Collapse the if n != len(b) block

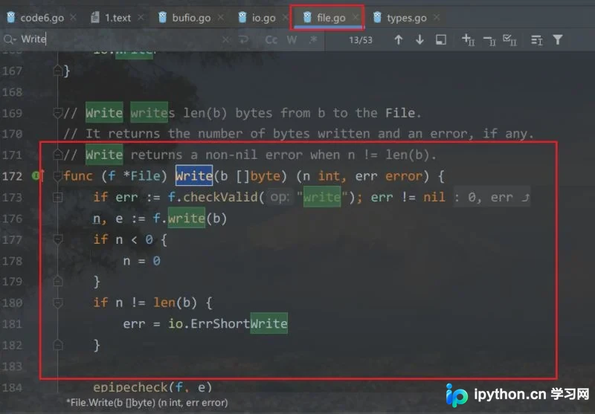coord(58,303)
